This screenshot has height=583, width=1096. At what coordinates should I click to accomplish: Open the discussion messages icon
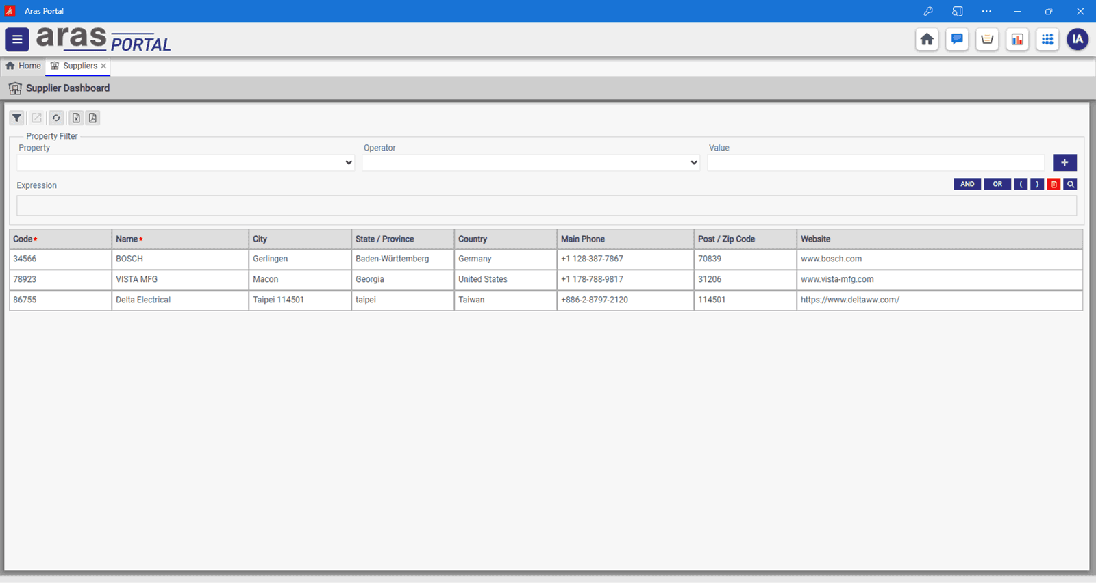[x=957, y=40]
